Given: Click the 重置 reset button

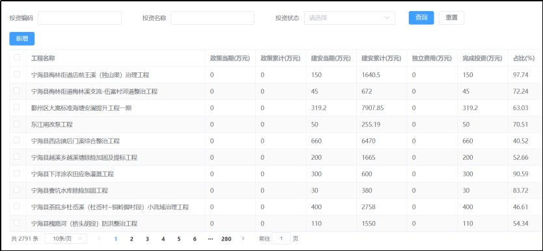Looking at the screenshot, I should 452,18.
